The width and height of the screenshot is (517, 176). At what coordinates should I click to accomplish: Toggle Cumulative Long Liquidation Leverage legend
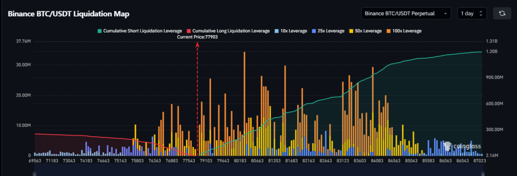229,31
